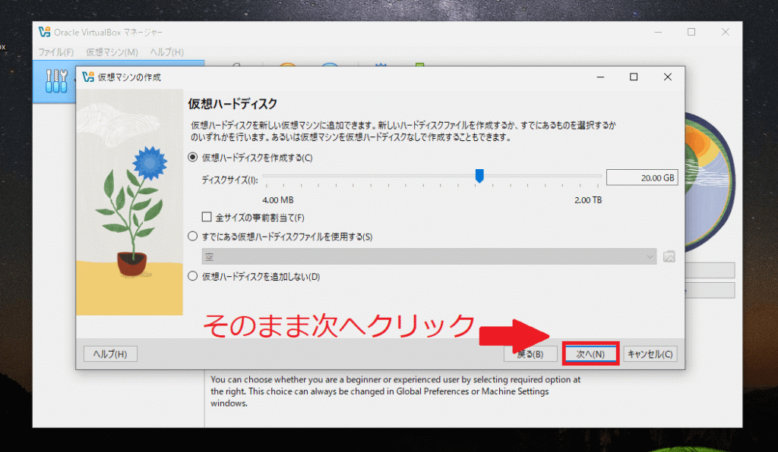This screenshot has height=452, width=778.
Task: Click the 仮想ハードディスク heading
Action: [232, 104]
